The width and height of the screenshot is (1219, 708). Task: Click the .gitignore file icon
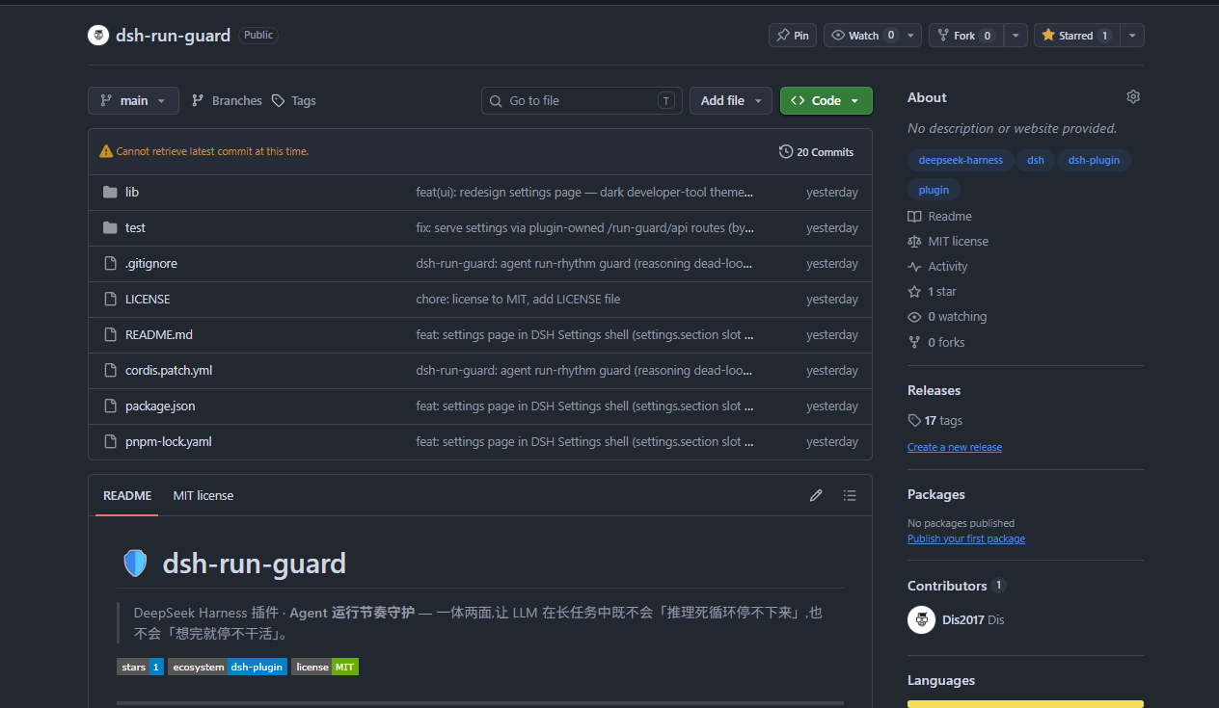click(110, 264)
